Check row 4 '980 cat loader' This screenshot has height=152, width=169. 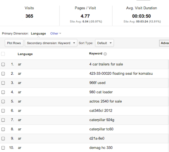(3, 92)
